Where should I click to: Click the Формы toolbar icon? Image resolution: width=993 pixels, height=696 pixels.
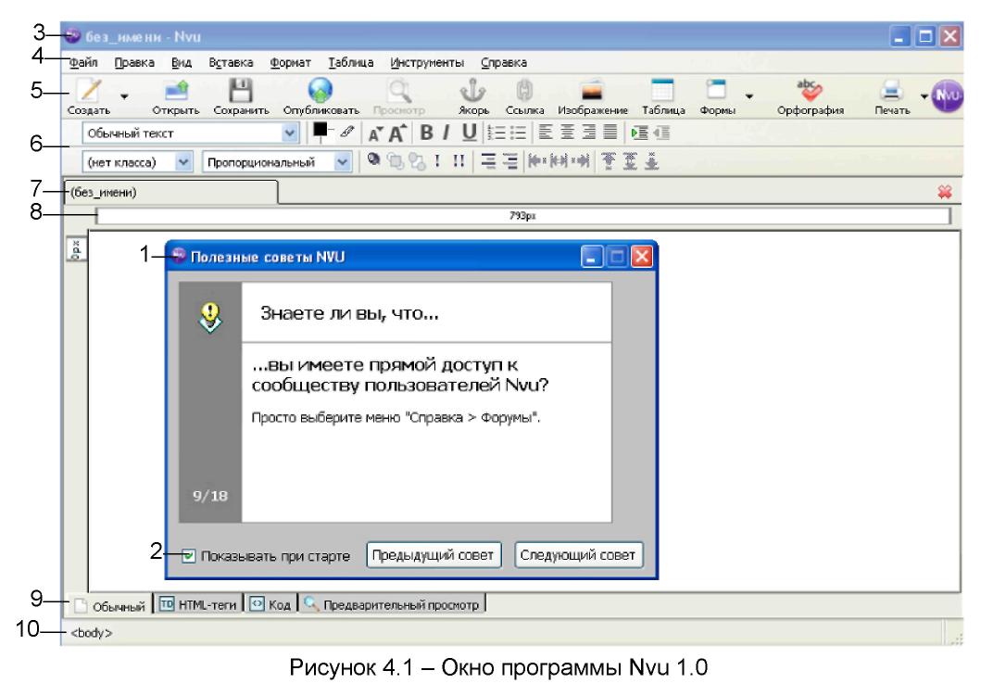(x=717, y=91)
